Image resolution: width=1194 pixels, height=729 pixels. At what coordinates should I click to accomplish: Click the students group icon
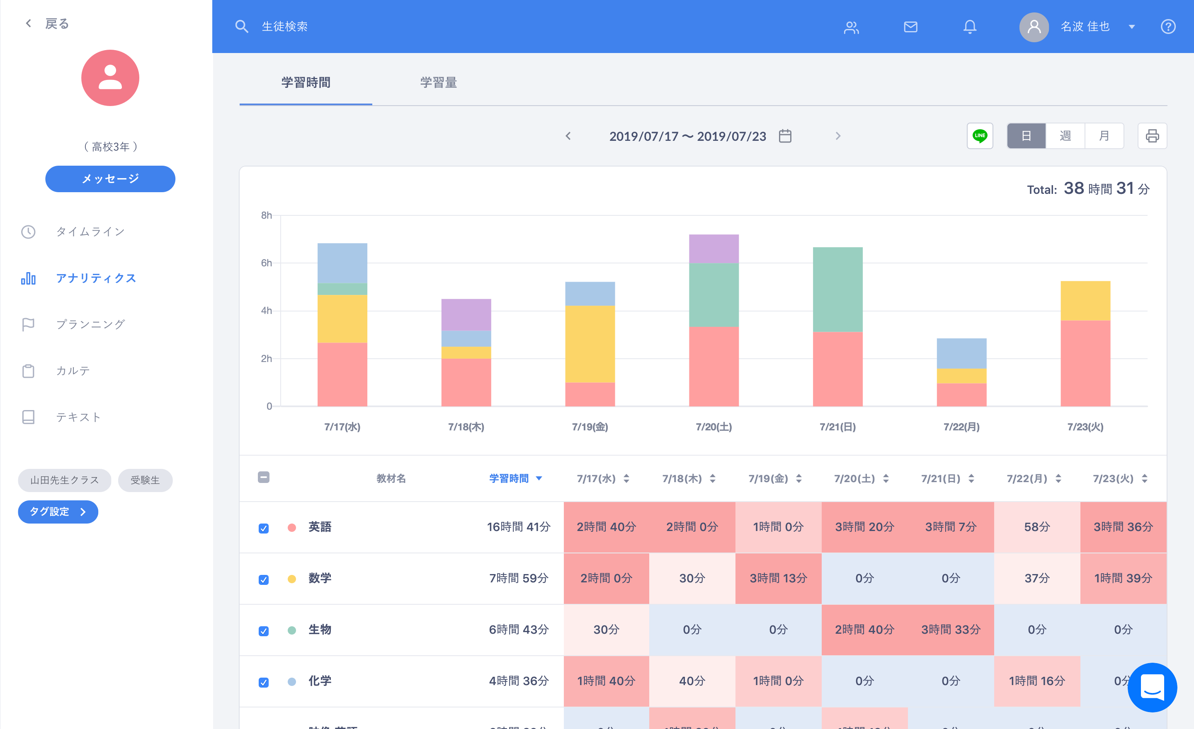[851, 28]
